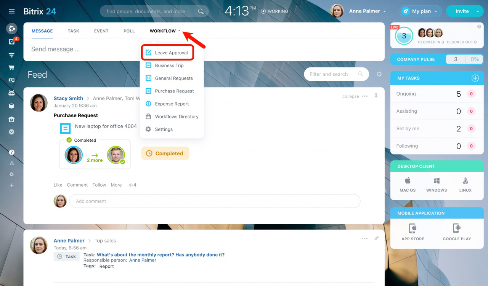This screenshot has height=286, width=488.
Task: Open the hamburger main menu
Action: pos(12,11)
